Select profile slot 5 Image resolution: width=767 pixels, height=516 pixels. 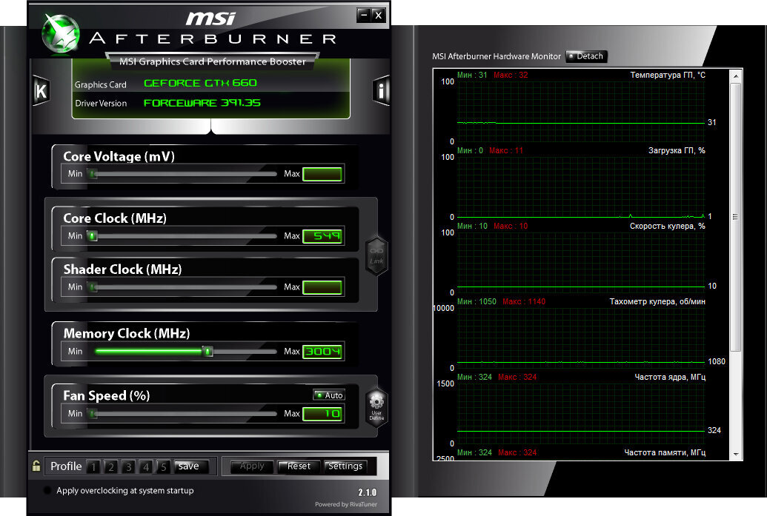pyautogui.click(x=163, y=466)
